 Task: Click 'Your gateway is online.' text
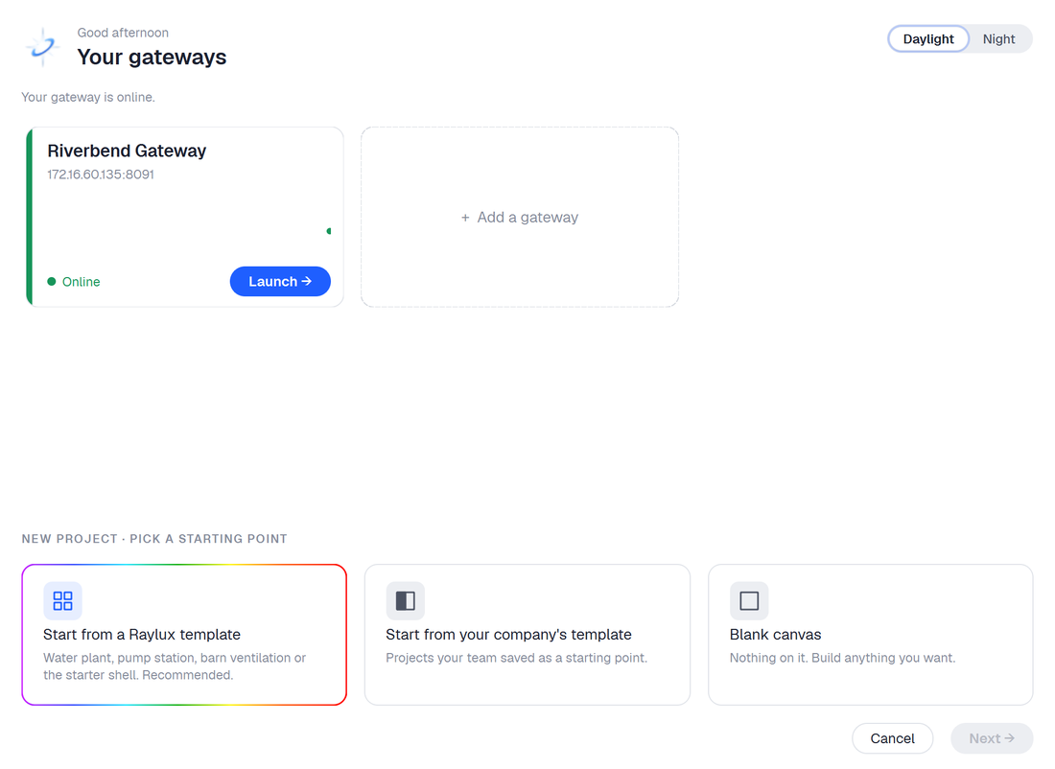tap(88, 97)
